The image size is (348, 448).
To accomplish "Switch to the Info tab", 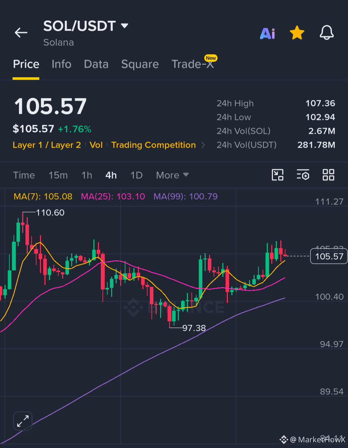I will click(62, 64).
